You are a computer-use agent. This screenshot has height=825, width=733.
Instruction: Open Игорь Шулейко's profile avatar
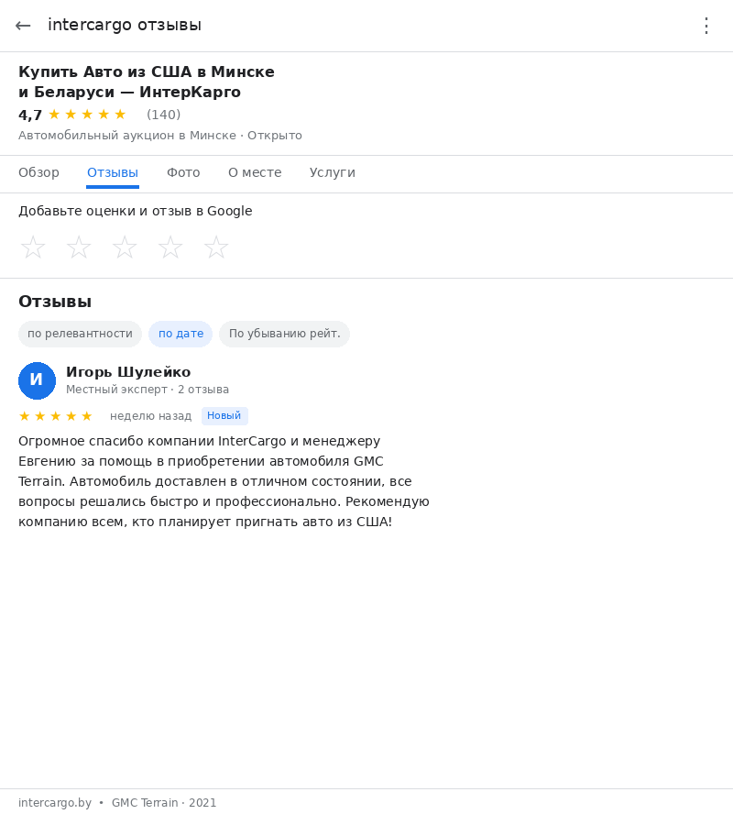coord(37,380)
